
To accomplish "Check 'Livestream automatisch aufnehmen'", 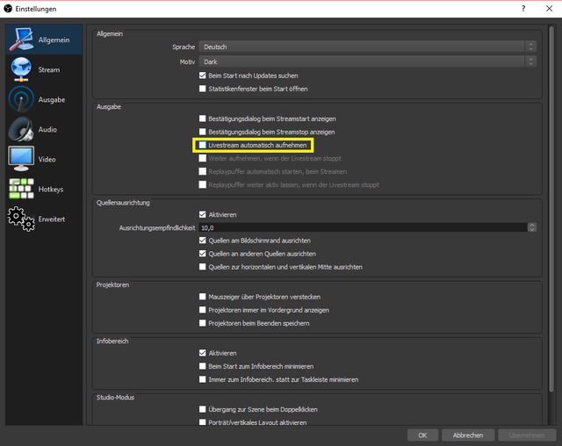I will tap(203, 145).
